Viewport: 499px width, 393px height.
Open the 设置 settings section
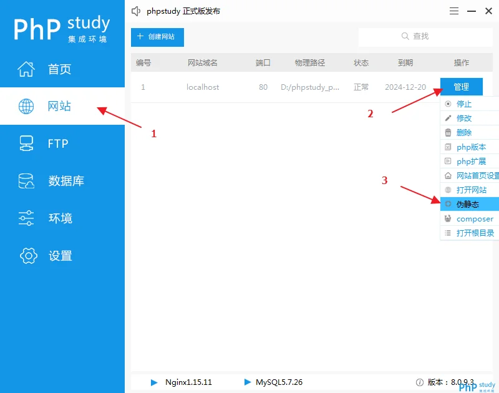(x=62, y=256)
